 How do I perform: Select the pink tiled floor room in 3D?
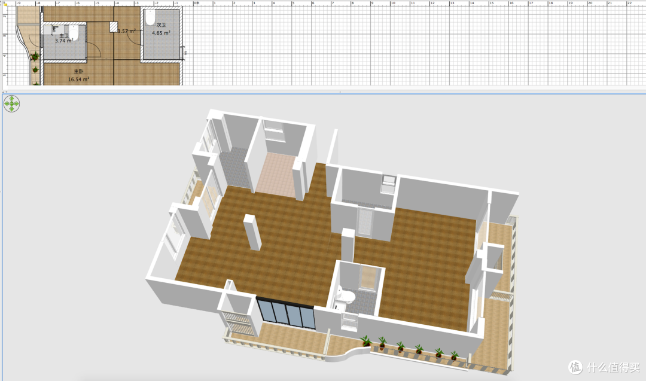[x=277, y=174]
